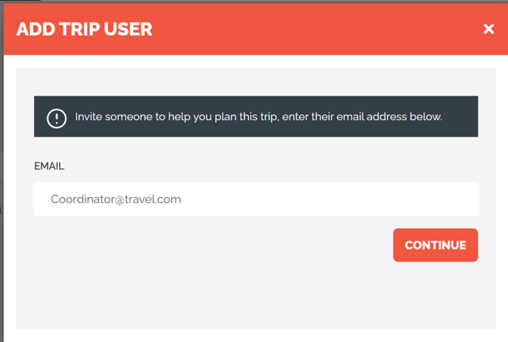This screenshot has height=342, width=508.
Task: Click the white X icon in header
Action: click(x=488, y=30)
